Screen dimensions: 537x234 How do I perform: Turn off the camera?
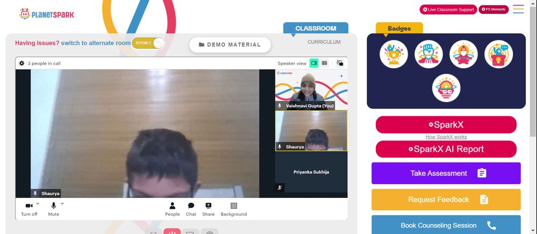click(x=29, y=209)
